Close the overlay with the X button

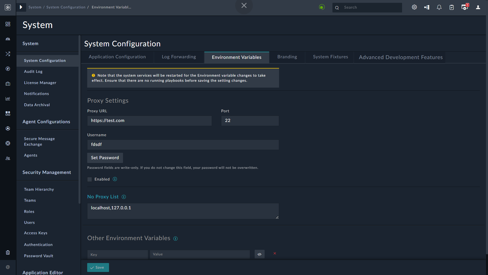[244, 5]
